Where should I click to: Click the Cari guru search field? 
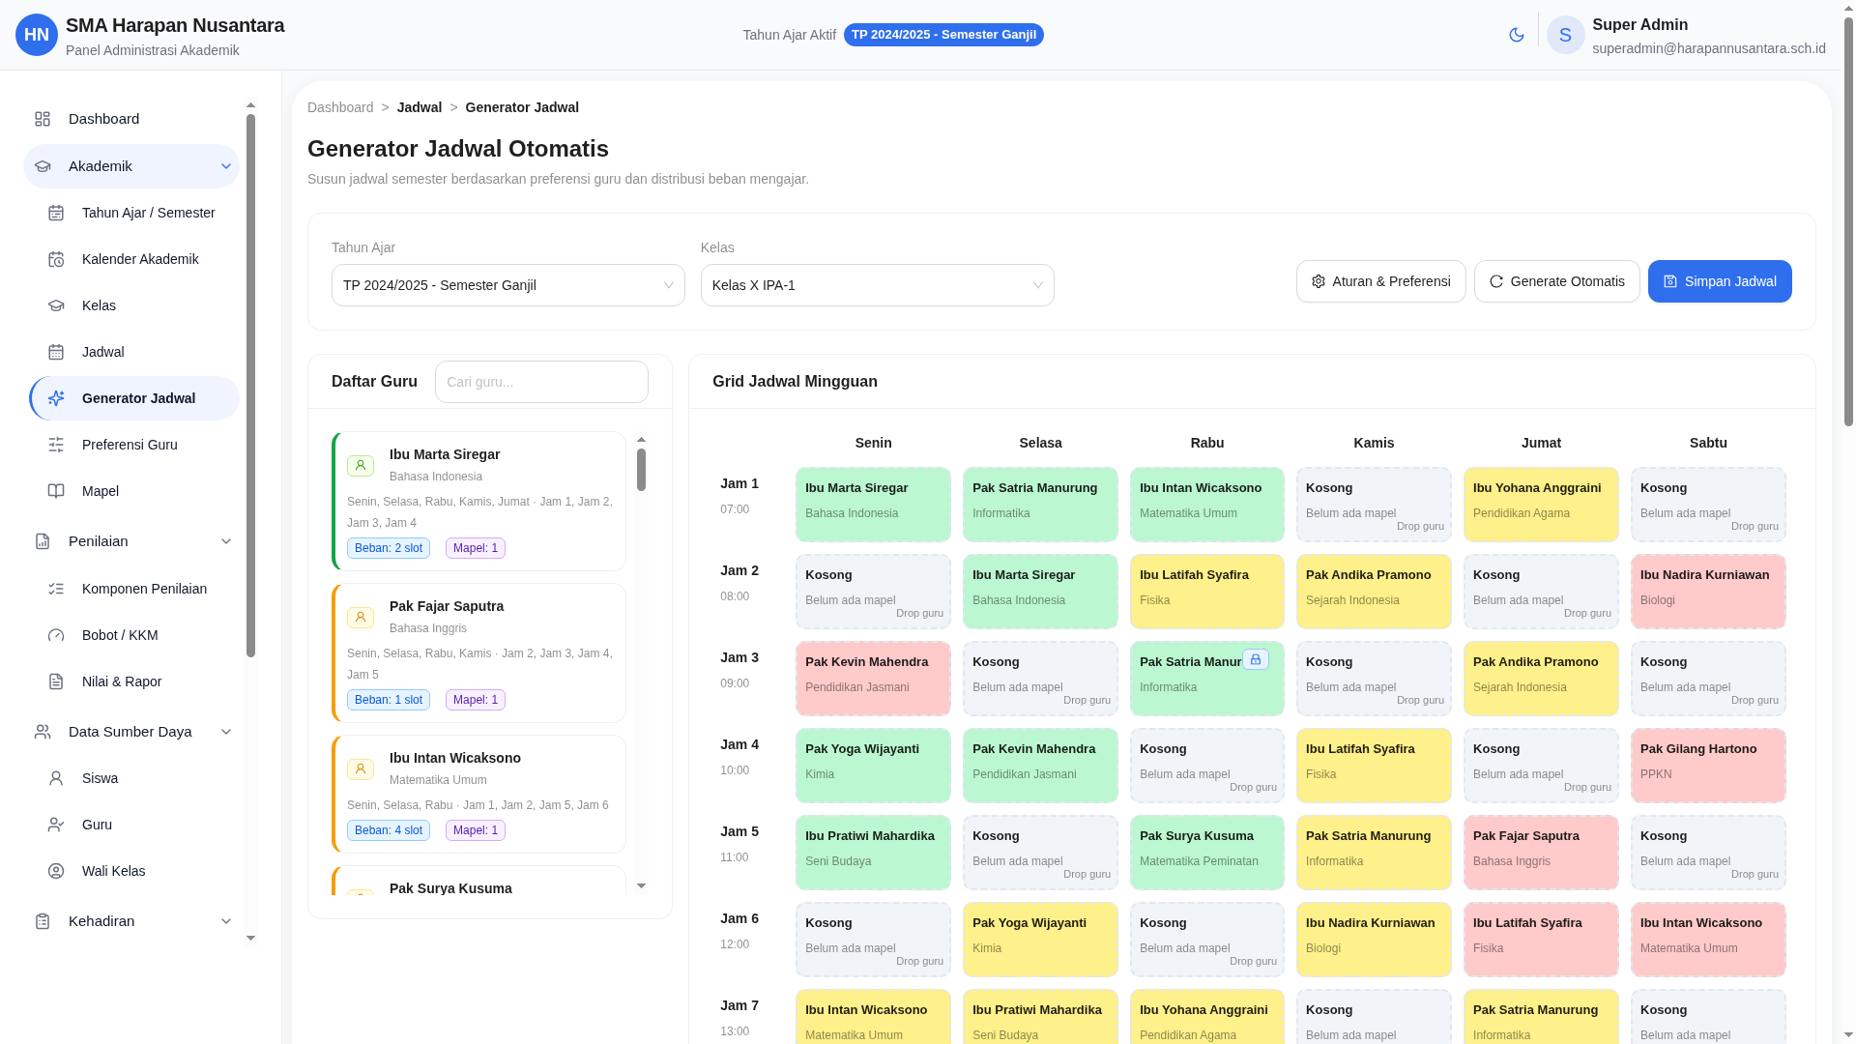(541, 382)
